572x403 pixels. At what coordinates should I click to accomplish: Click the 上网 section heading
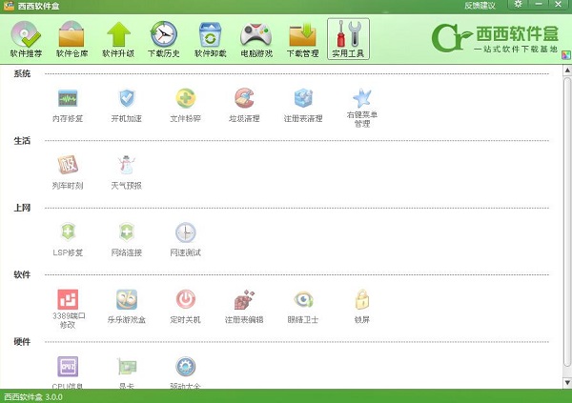pos(22,208)
